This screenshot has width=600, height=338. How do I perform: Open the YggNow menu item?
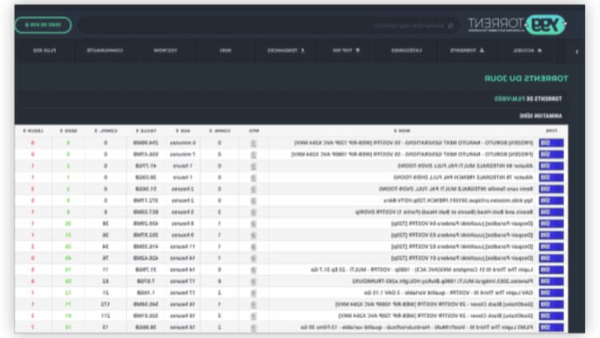coord(165,50)
